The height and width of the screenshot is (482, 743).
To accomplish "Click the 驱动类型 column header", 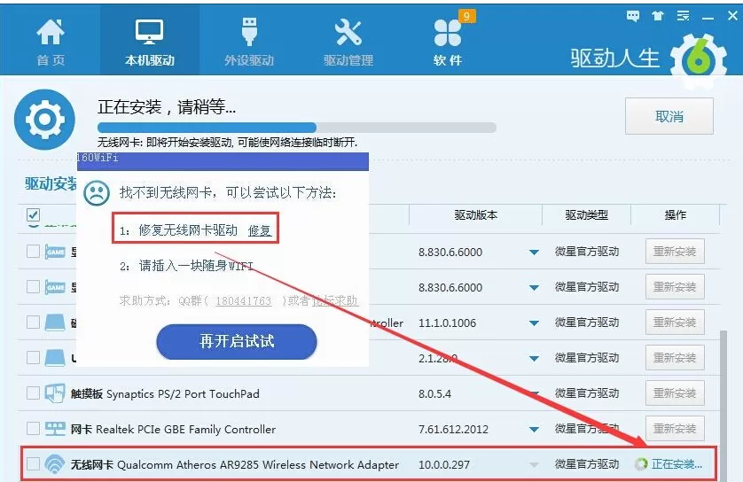I will [586, 215].
